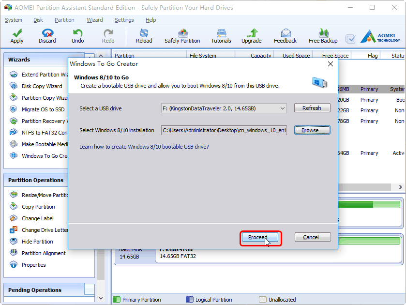Viewport: 406px width, 305px height.
Task: Close the Windows To Go Creator dialog
Action: (x=331, y=64)
